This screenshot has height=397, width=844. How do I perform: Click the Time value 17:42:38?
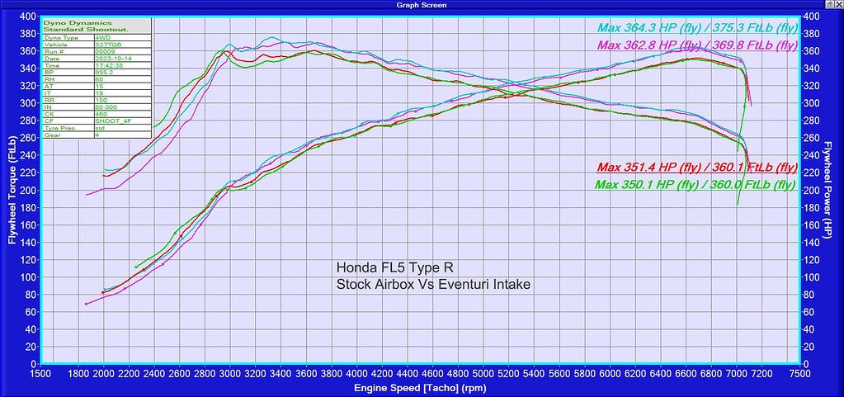click(124, 66)
